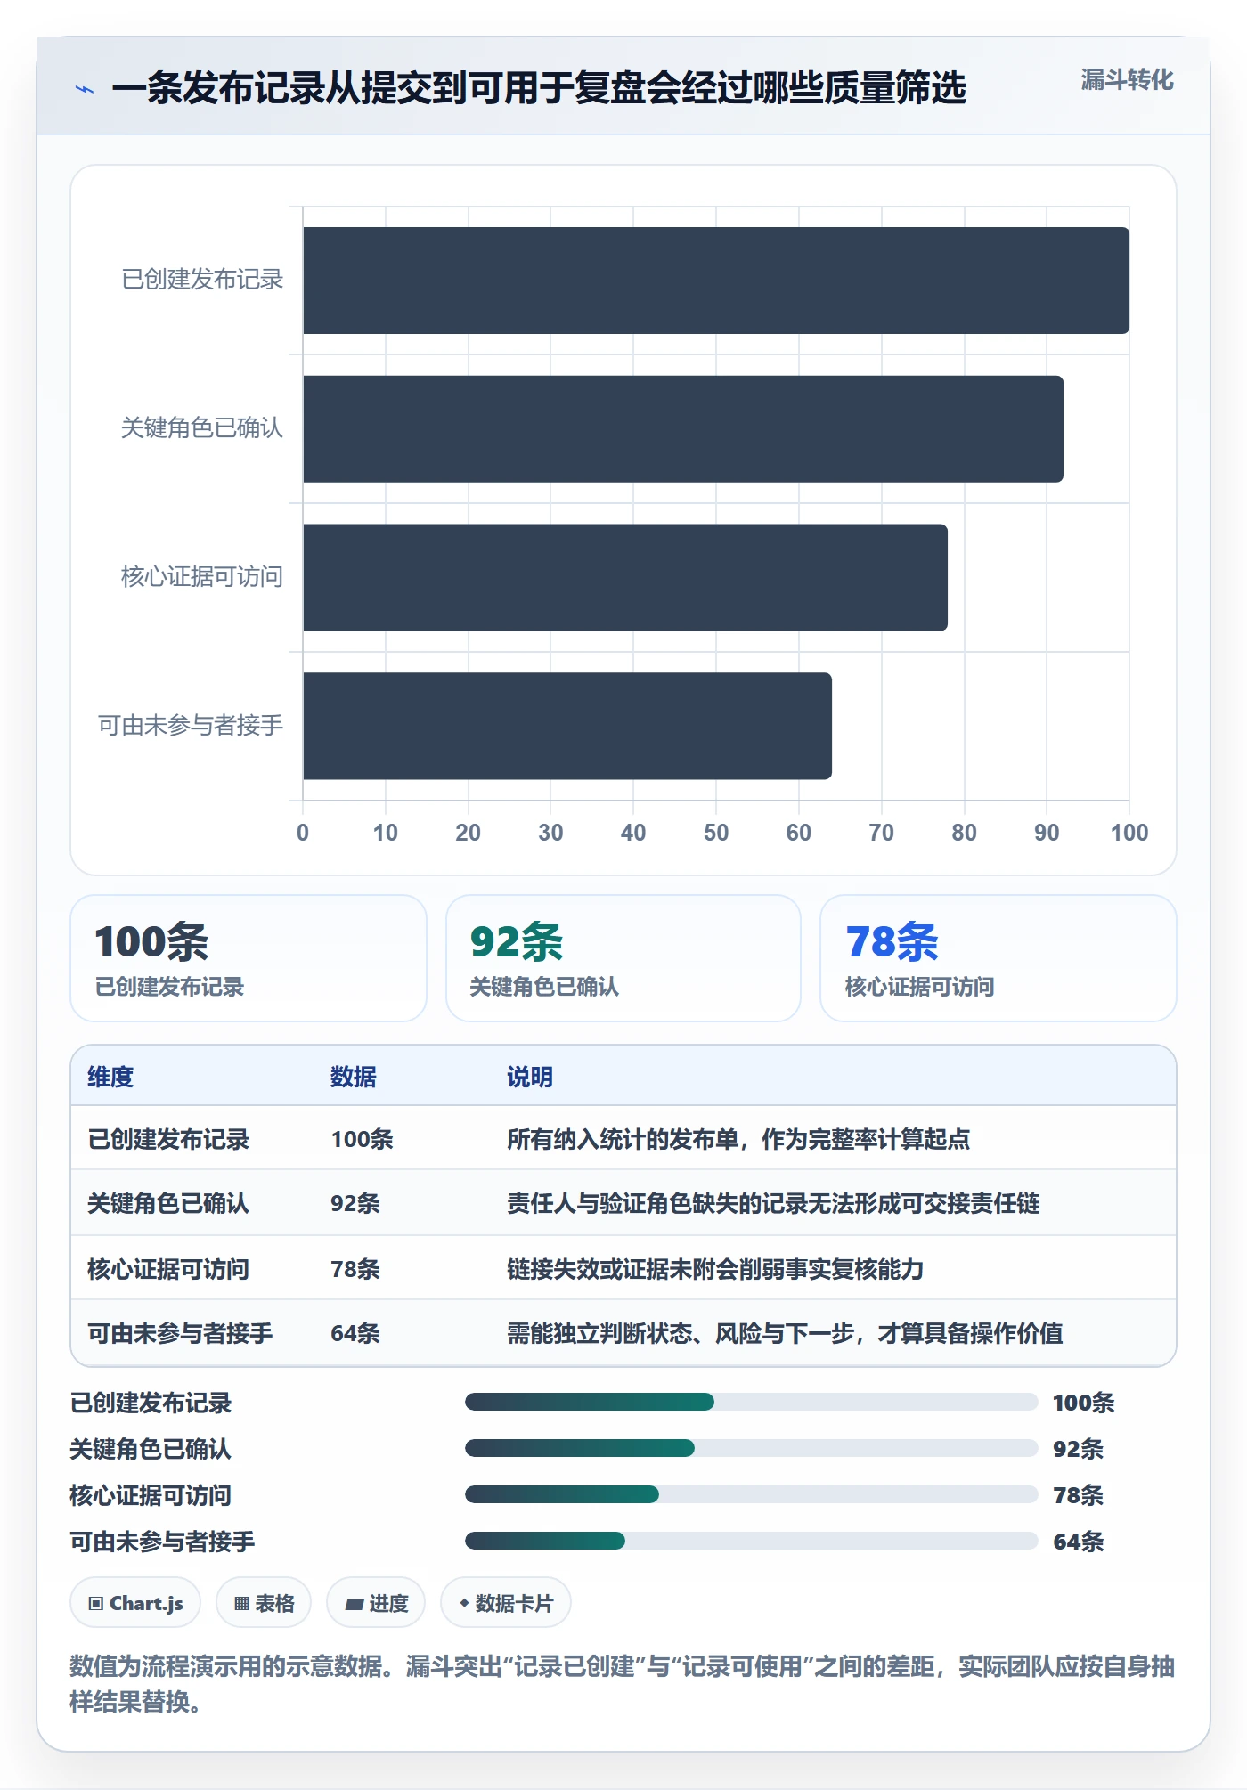Screen dimensions: 1247x1790
Task: Click the 可由未参与者接手 chart bar
Action: pos(567,727)
